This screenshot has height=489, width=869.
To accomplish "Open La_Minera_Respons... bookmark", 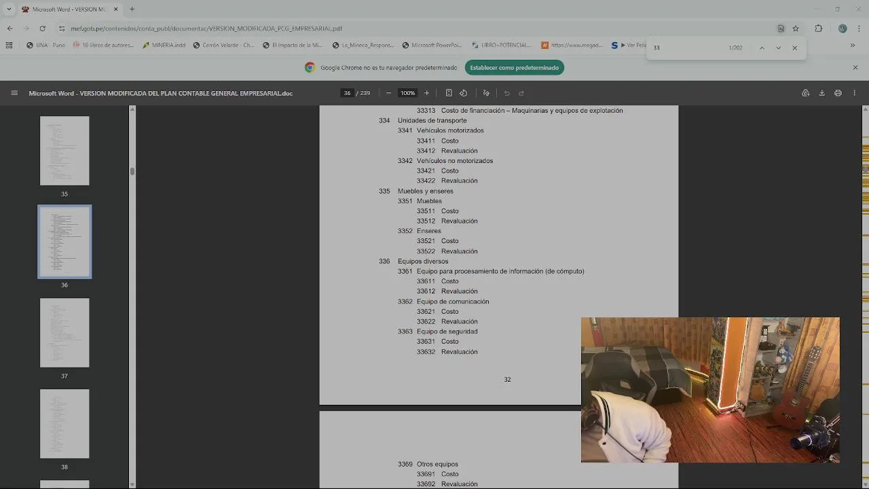I will click(x=363, y=46).
